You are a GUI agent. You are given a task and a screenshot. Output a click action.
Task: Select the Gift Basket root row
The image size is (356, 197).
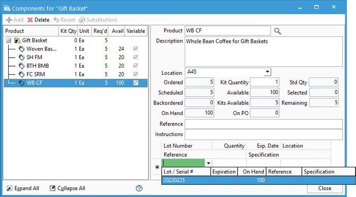(76, 40)
